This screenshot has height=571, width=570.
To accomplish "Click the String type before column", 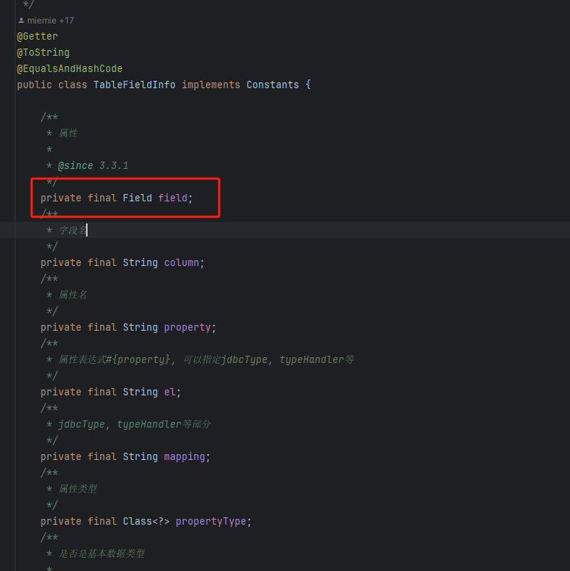I will point(140,262).
